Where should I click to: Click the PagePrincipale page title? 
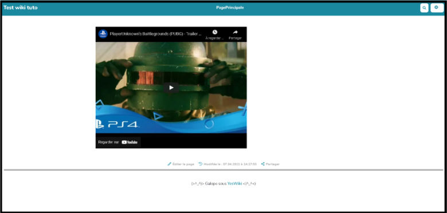click(x=230, y=7)
